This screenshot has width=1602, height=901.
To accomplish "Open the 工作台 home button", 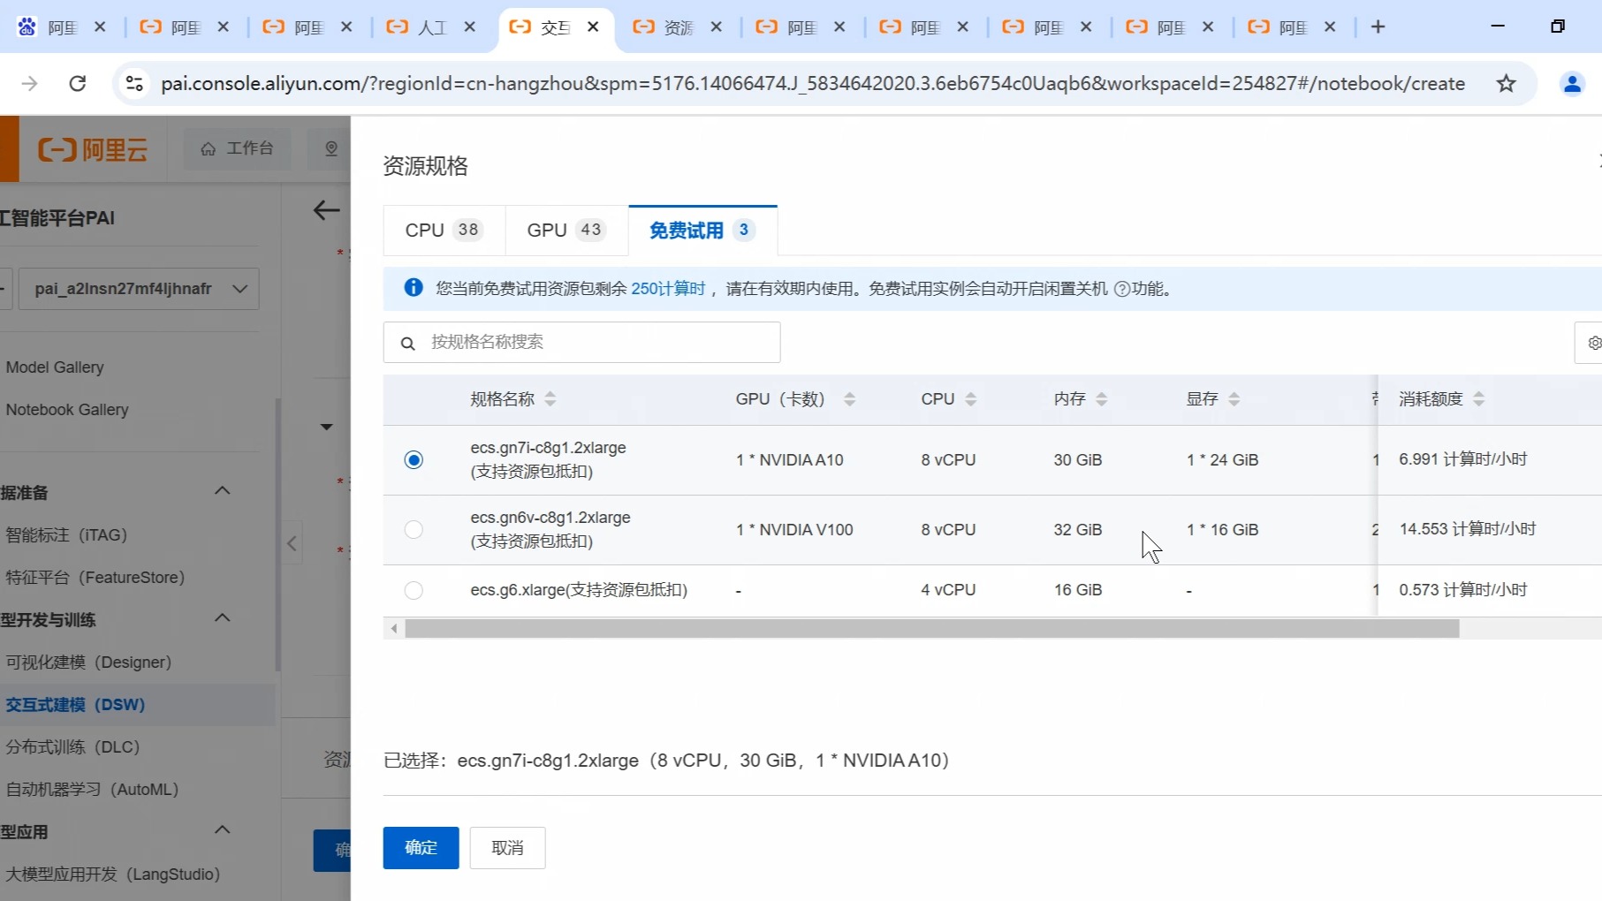I will click(237, 148).
